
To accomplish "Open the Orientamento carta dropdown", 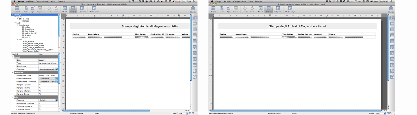I will click(48, 78).
